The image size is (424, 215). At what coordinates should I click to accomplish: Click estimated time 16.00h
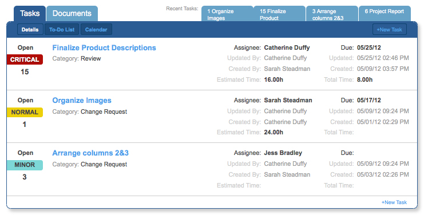click(x=274, y=79)
